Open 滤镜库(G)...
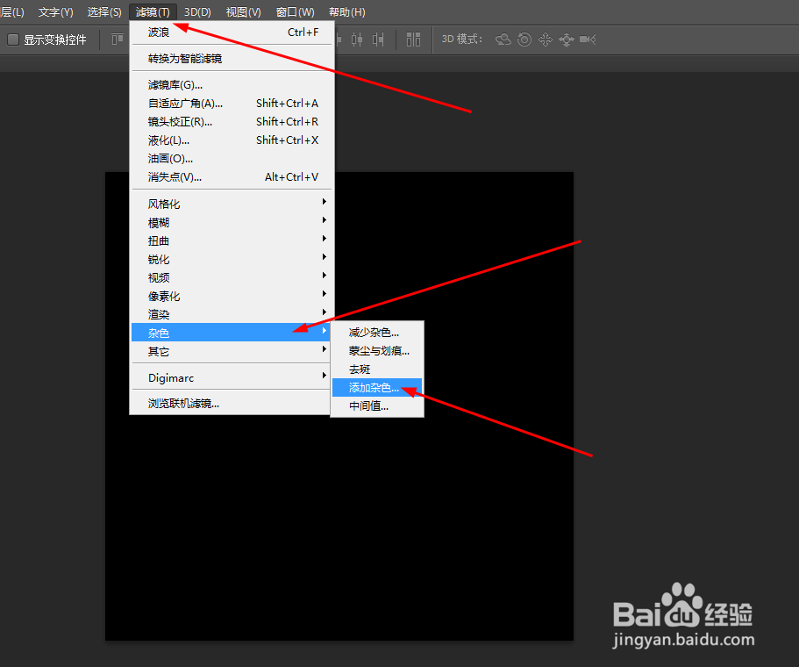 232,84
